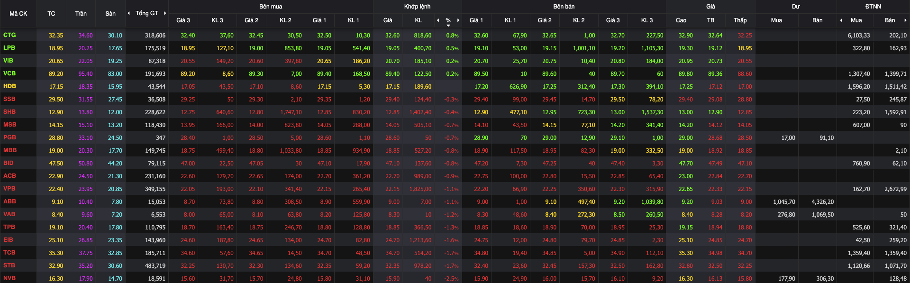Open the EIB stock symbol
Image resolution: width=910 pixels, height=283 pixels.
[x=9, y=240]
